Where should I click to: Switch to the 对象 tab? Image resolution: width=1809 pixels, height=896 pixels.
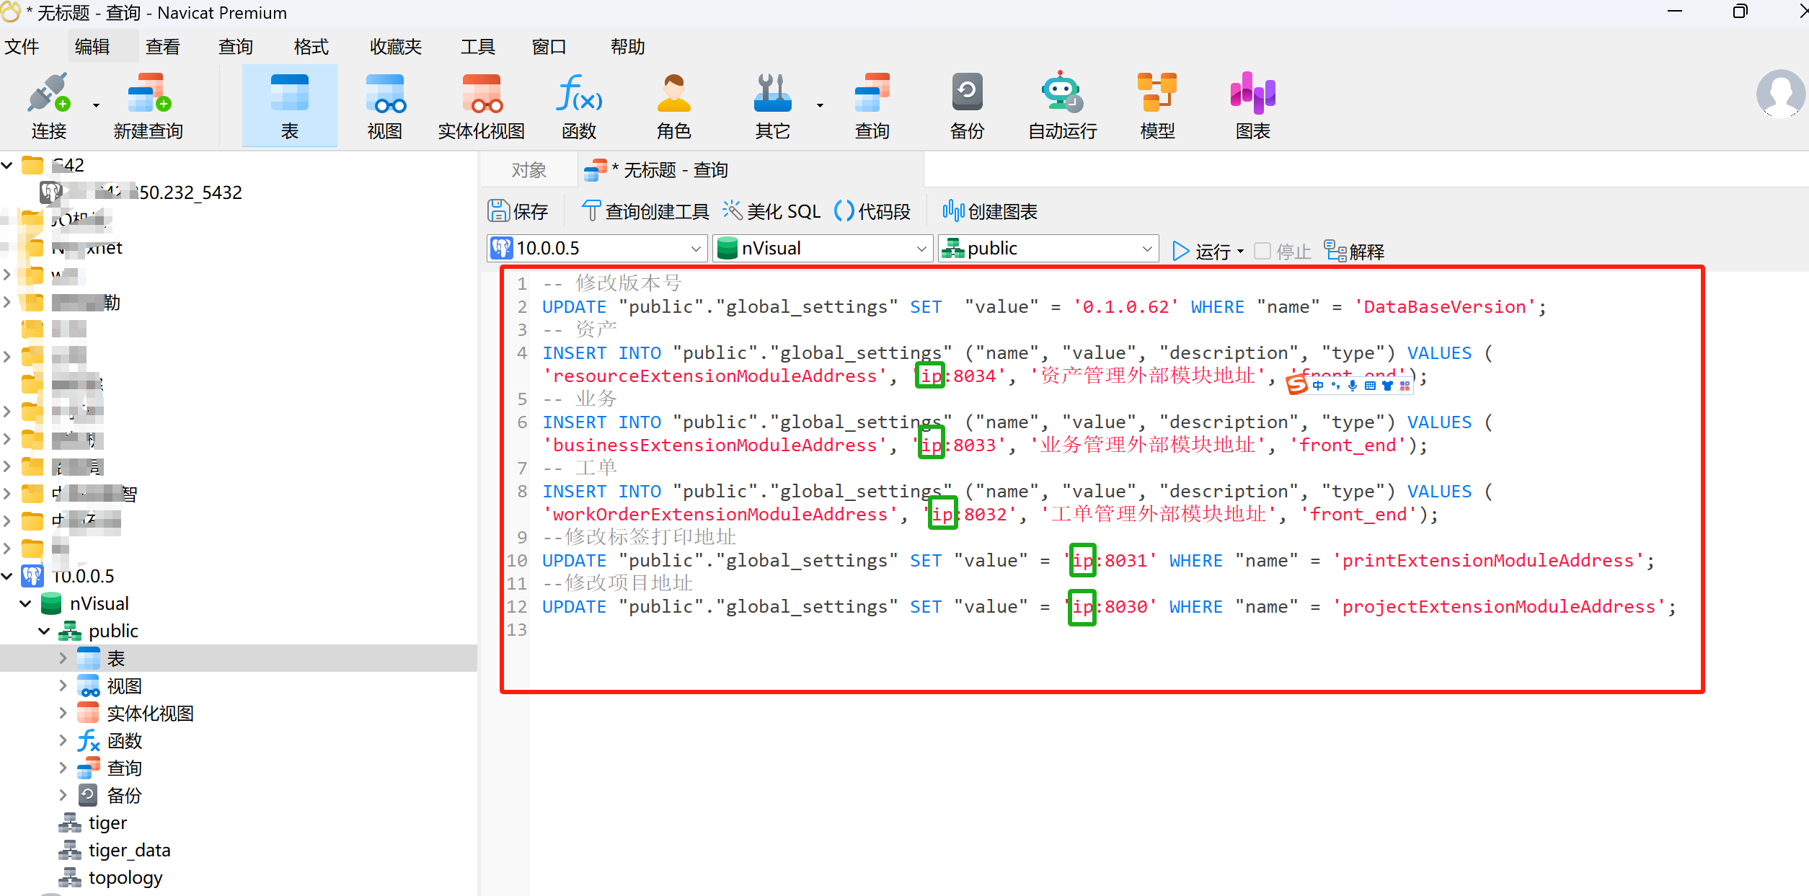528,170
